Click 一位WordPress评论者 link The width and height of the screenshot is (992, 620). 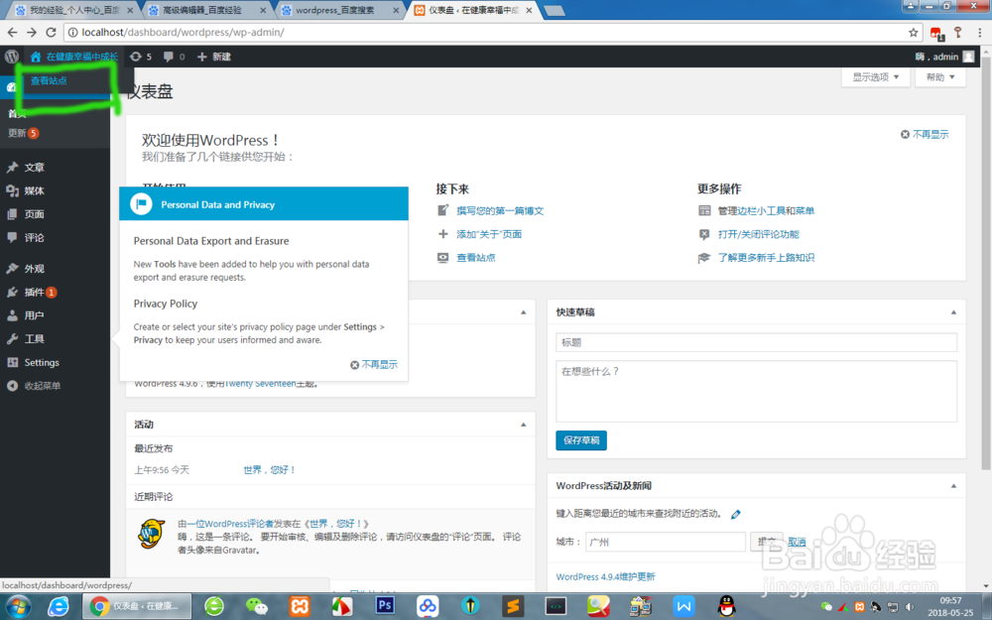[230, 523]
